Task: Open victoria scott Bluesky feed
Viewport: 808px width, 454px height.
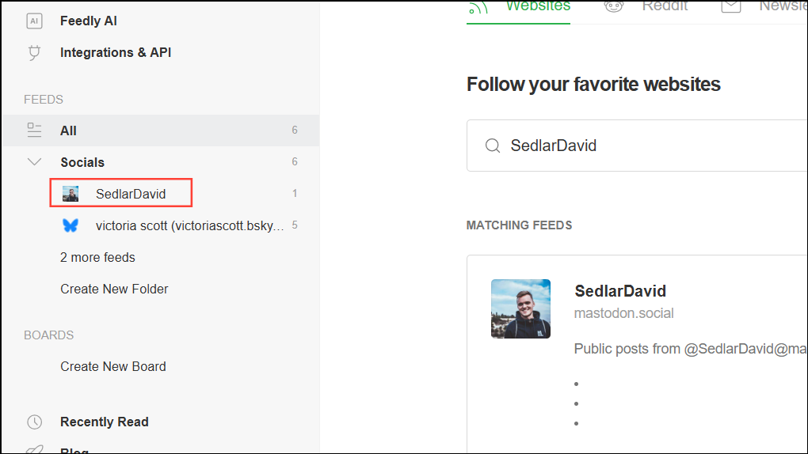Action: pos(189,225)
